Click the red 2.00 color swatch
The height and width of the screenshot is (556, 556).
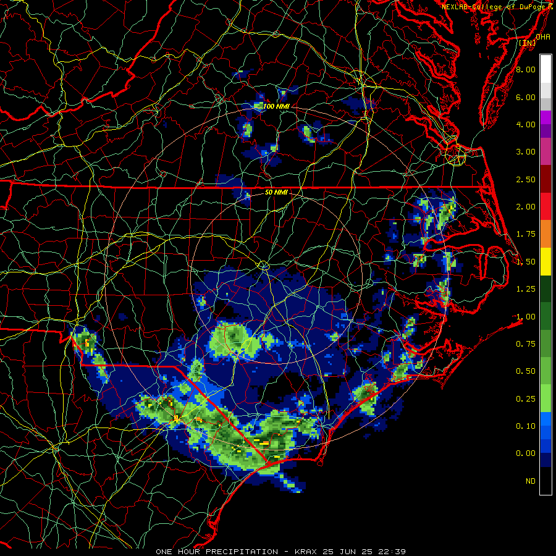point(545,207)
